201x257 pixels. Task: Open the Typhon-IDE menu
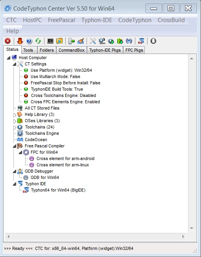coord(97,20)
